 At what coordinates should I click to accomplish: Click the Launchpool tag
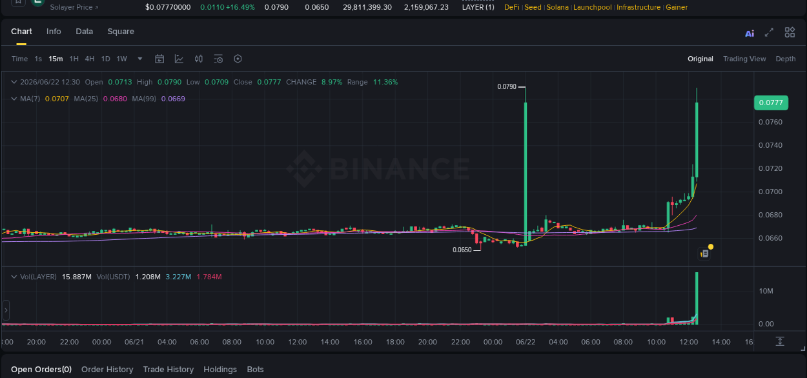pyautogui.click(x=593, y=7)
